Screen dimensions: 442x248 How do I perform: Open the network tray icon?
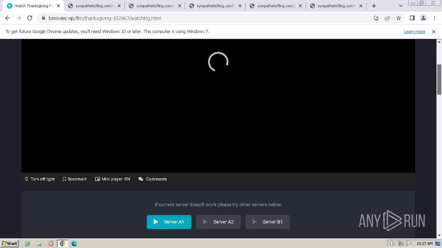click(x=401, y=244)
